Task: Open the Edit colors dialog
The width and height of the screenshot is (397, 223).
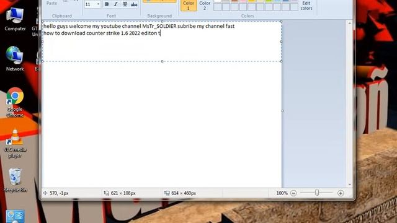Action: click(x=306, y=6)
